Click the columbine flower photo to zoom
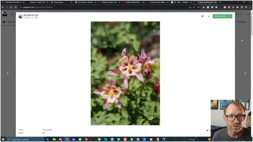The image size is (253, 142). pyautogui.click(x=125, y=73)
